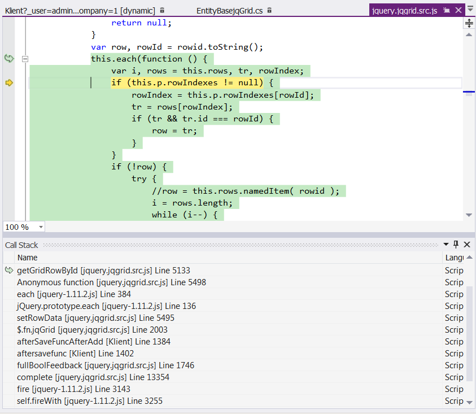Click the highlighted rowIndexes != null statement
The height and width of the screenshot is (414, 476).
point(187,82)
